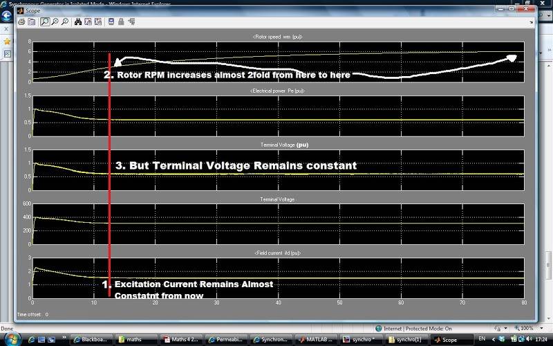Click the Terminal Voltage (pu) plot title
Screen dimensions: 553x346
click(x=284, y=145)
